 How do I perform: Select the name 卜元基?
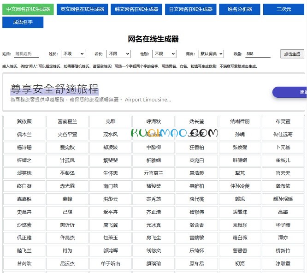[283, 148]
